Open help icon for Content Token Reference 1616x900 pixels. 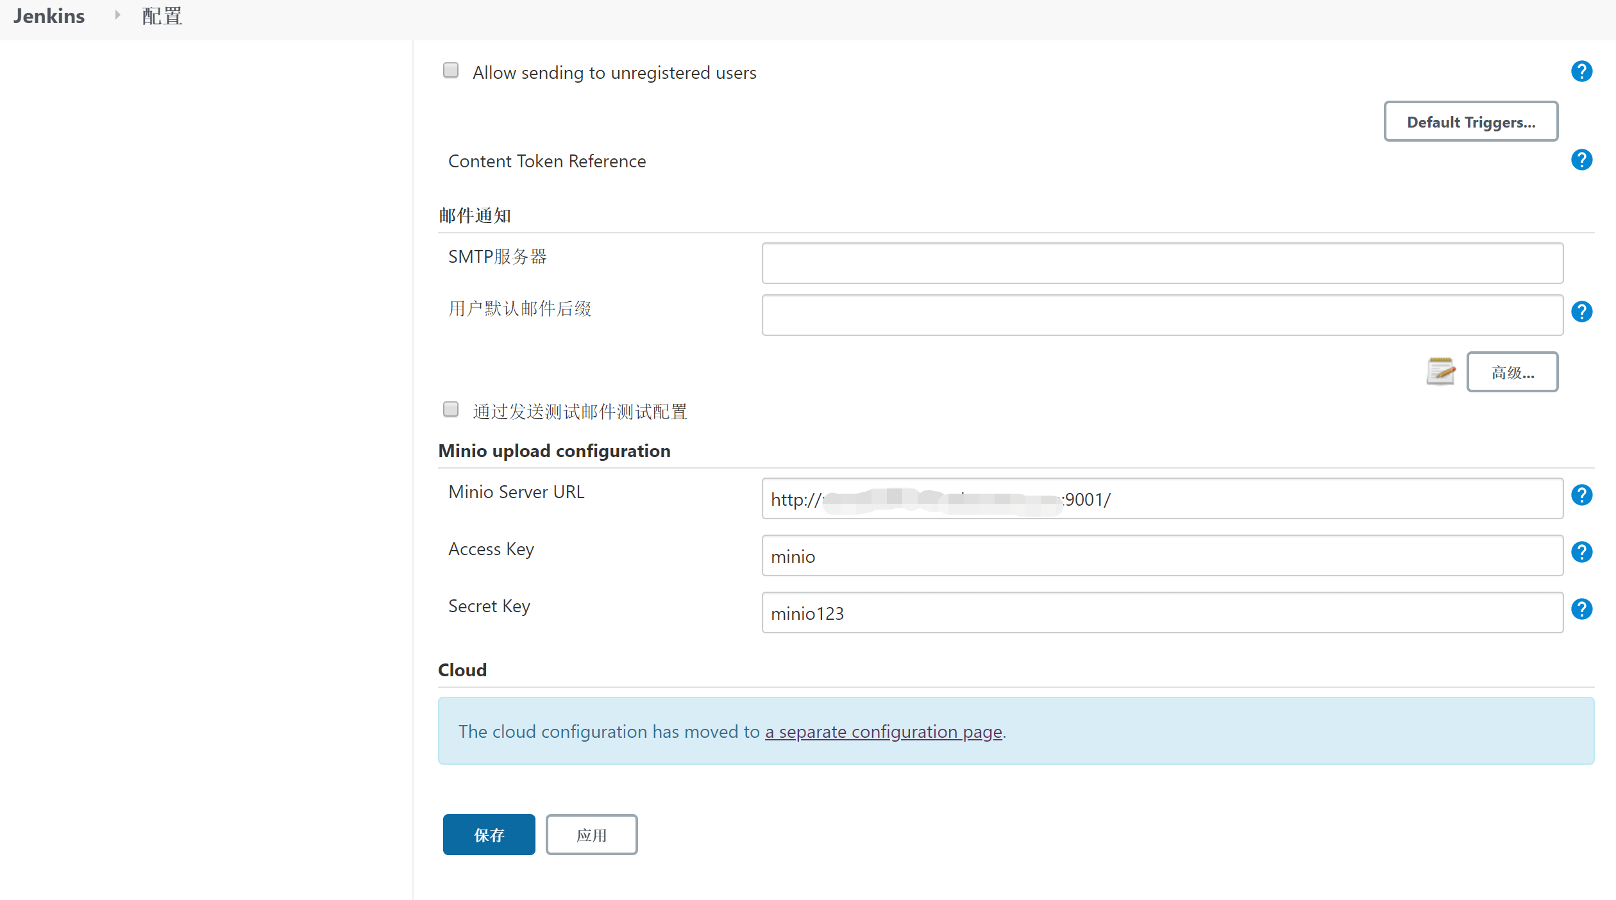pos(1581,160)
